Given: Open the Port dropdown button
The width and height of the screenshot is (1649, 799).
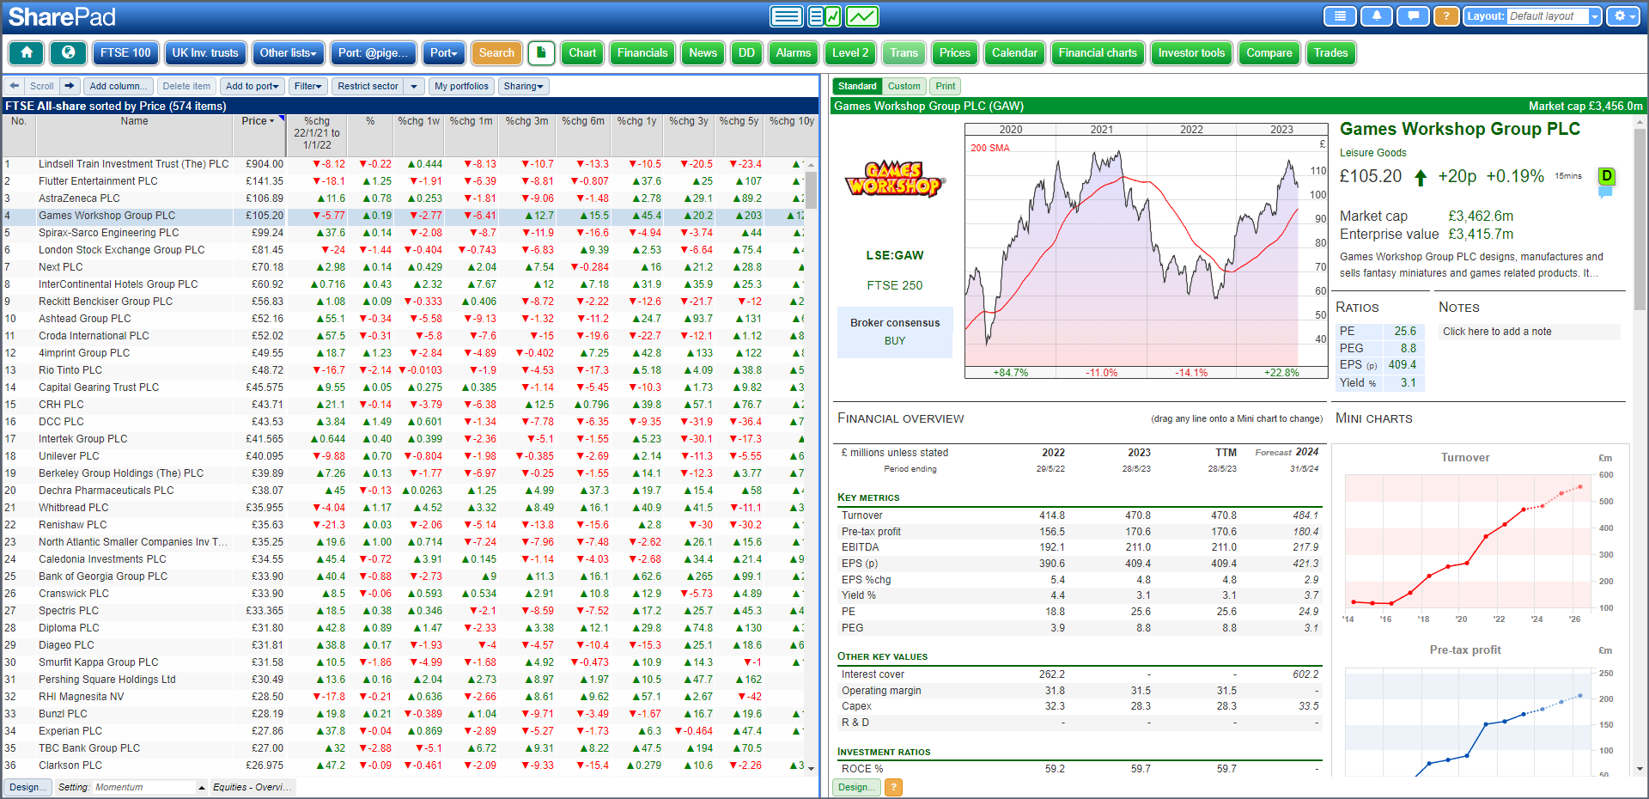Looking at the screenshot, I should pyautogui.click(x=444, y=53).
